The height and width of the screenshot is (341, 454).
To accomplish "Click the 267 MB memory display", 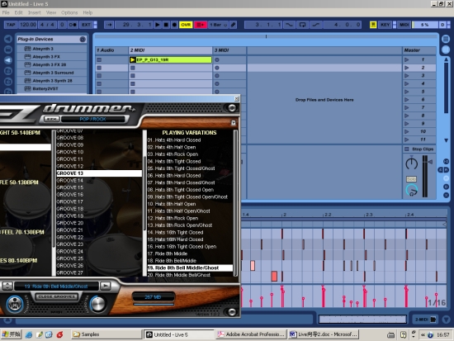I will 154,297.
